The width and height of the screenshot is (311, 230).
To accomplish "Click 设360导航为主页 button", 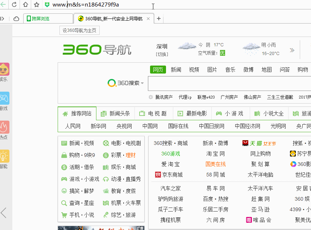I will [x=79, y=30].
